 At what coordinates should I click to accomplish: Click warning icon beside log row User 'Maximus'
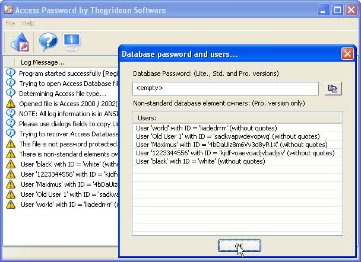point(11,184)
